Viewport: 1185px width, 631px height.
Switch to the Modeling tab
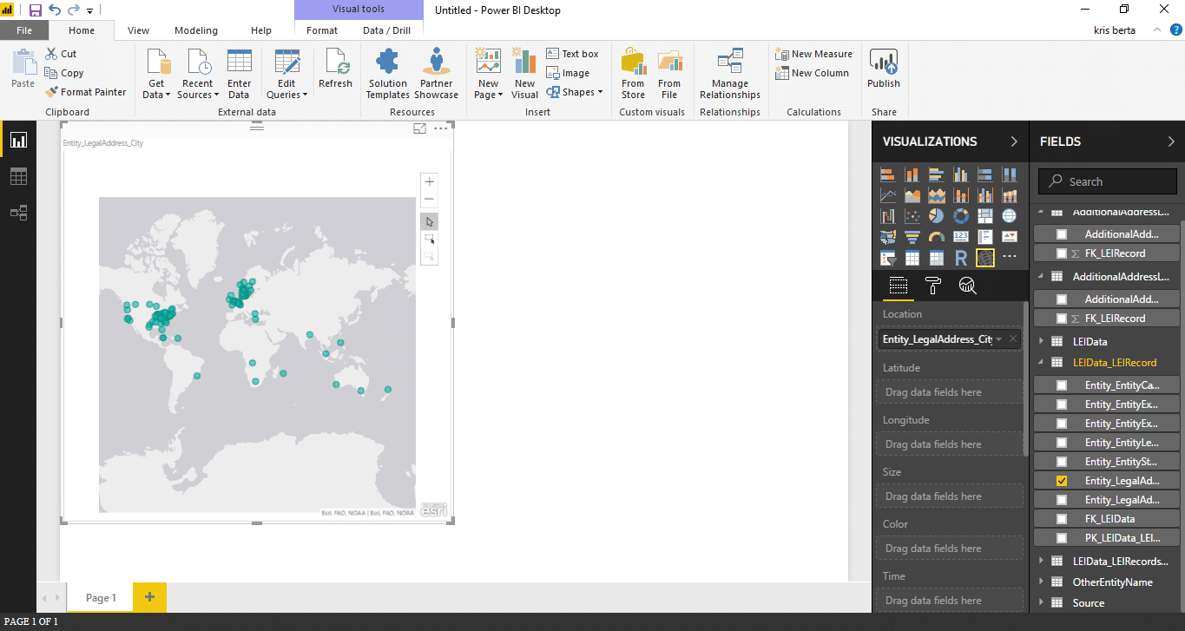click(x=196, y=30)
